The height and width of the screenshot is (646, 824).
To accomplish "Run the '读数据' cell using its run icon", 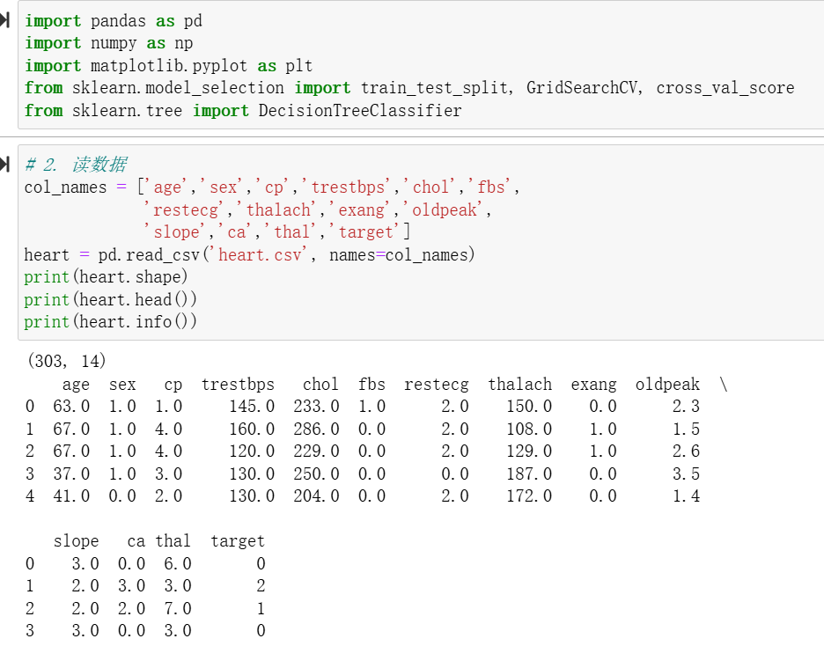I will [x=4, y=165].
